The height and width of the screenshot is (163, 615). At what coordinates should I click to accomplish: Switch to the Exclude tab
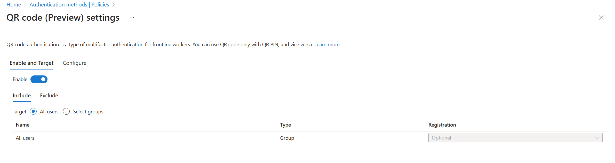point(49,95)
